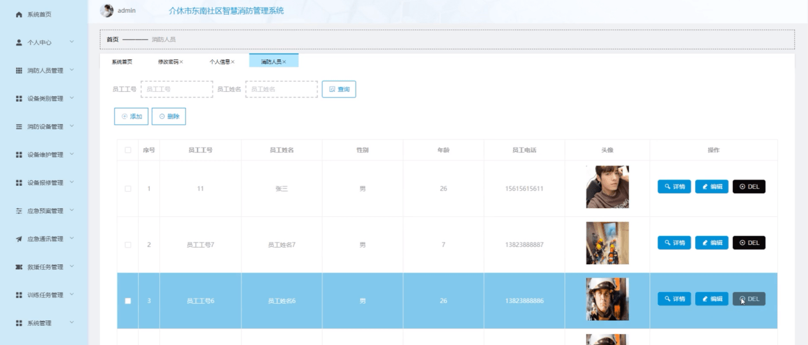Image resolution: width=808 pixels, height=345 pixels.
Task: Click the icon beside 训练任务管理
Action: click(18, 295)
